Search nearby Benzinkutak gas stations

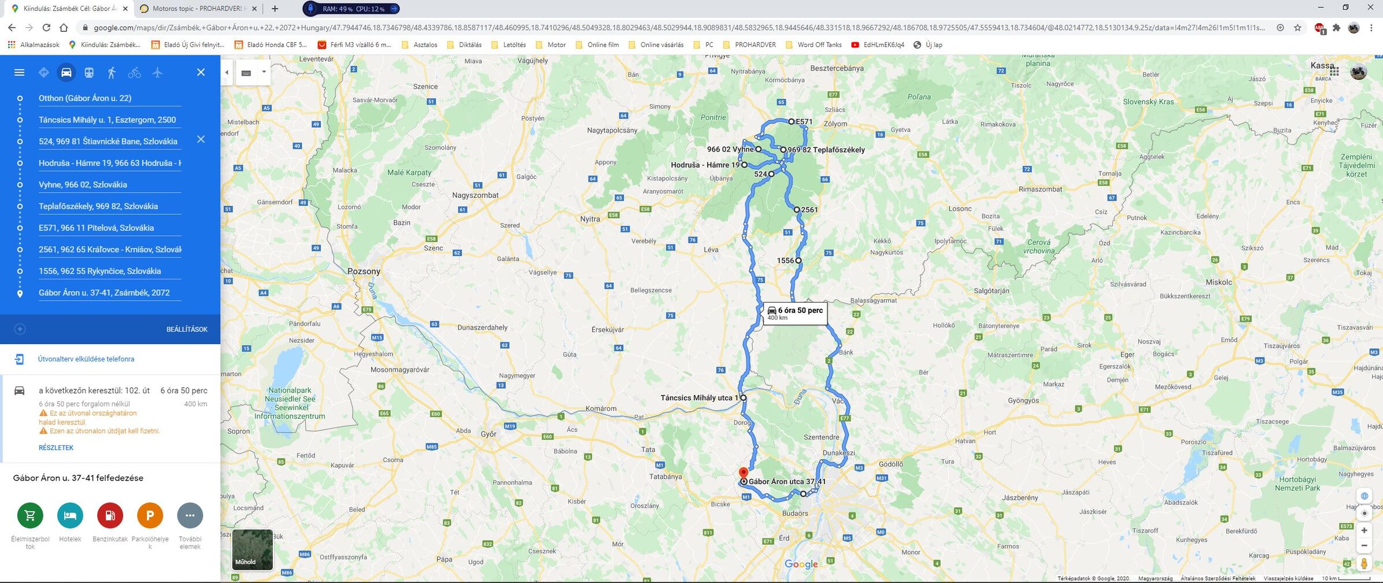click(110, 515)
